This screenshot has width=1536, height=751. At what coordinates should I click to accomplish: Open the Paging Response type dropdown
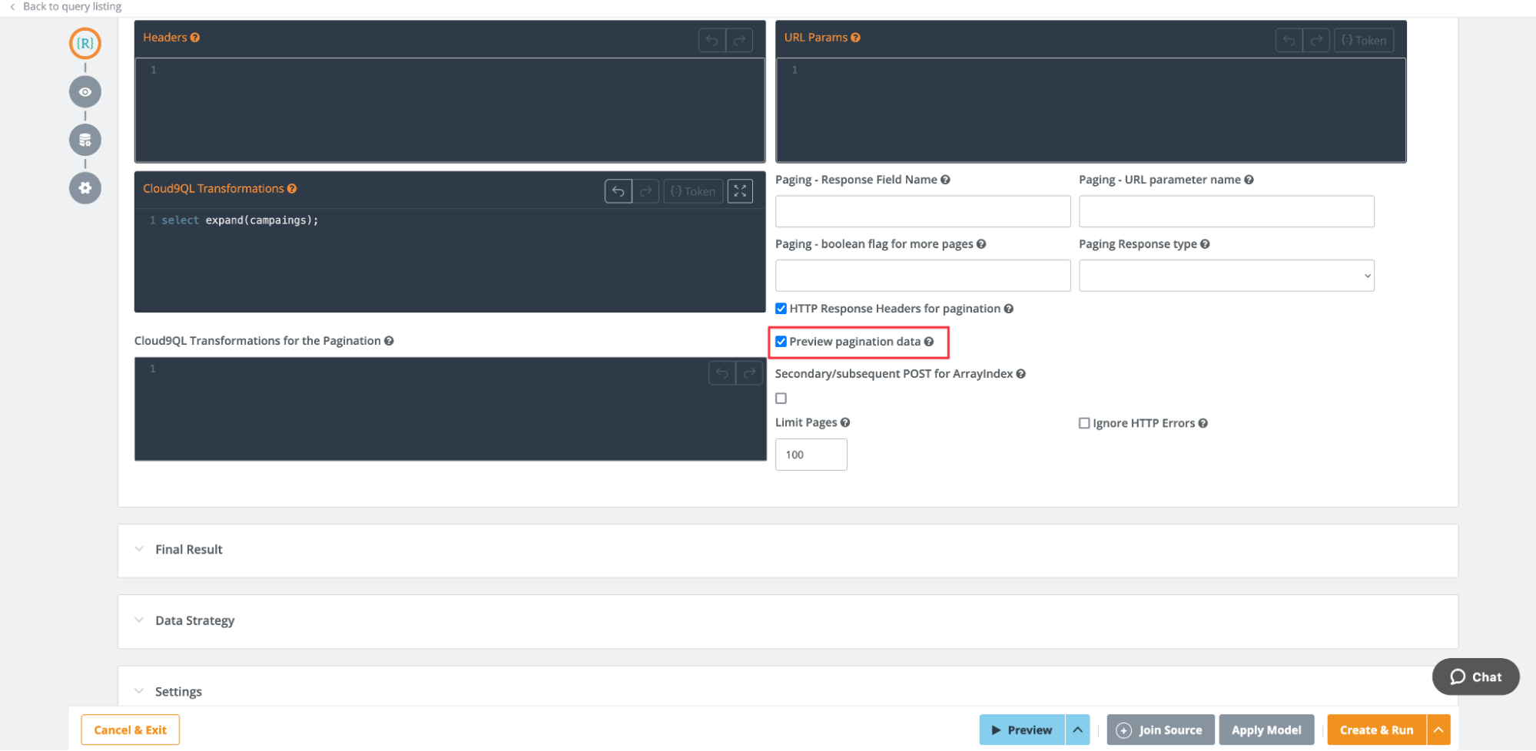click(x=1226, y=276)
